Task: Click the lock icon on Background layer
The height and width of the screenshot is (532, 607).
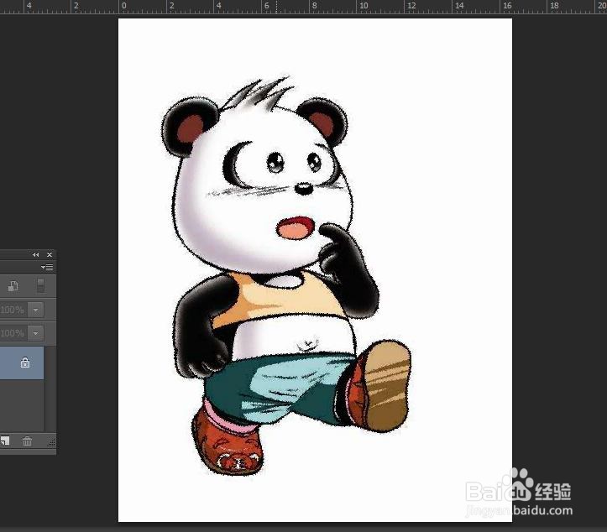Action: pos(25,362)
